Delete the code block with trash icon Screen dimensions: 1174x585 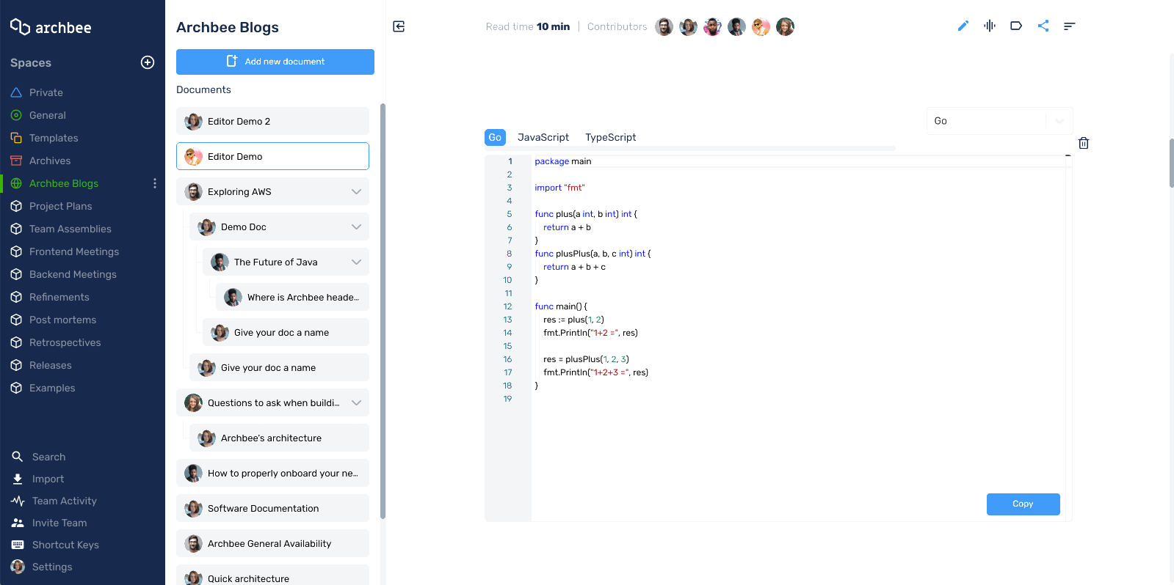[1084, 143]
